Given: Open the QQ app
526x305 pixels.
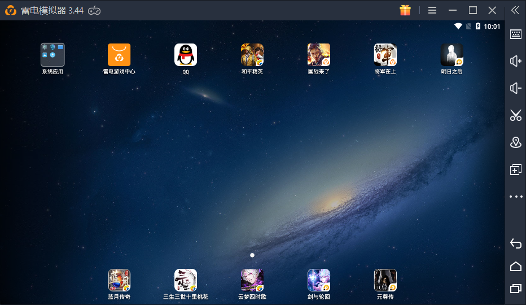Looking at the screenshot, I should tap(186, 55).
